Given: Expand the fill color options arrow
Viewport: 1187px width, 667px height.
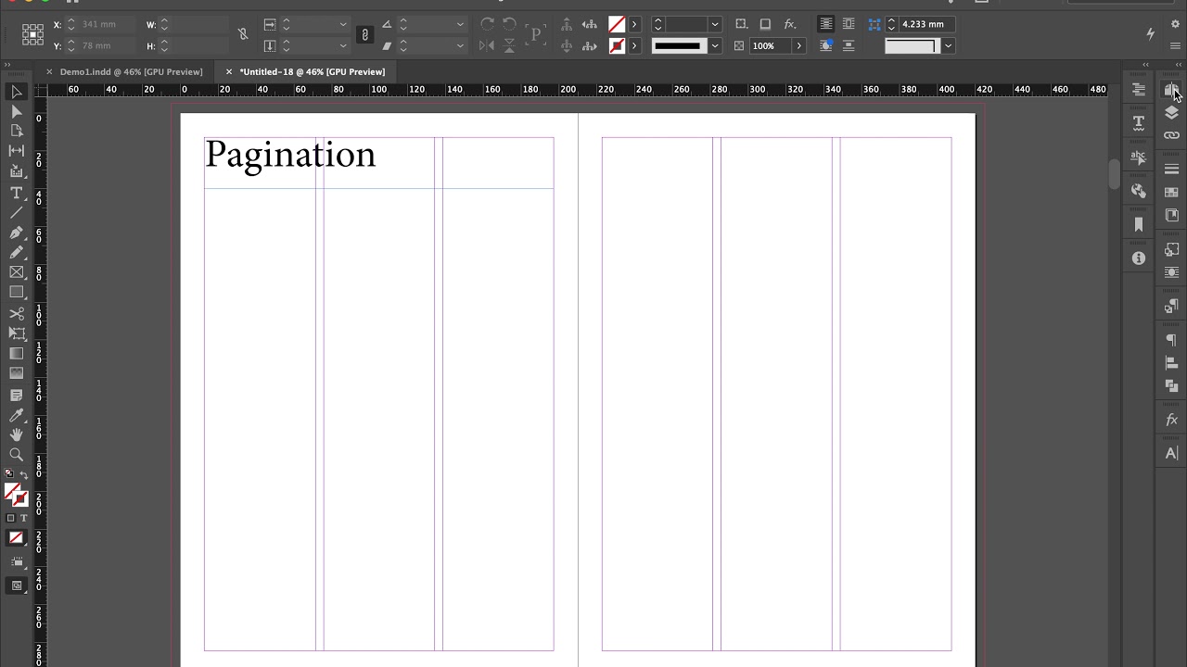Looking at the screenshot, I should tap(634, 24).
